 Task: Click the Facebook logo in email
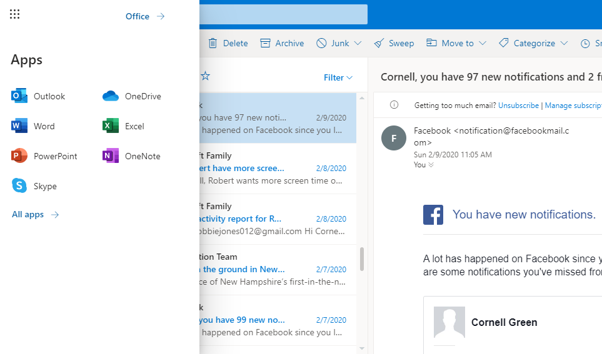[x=433, y=215]
